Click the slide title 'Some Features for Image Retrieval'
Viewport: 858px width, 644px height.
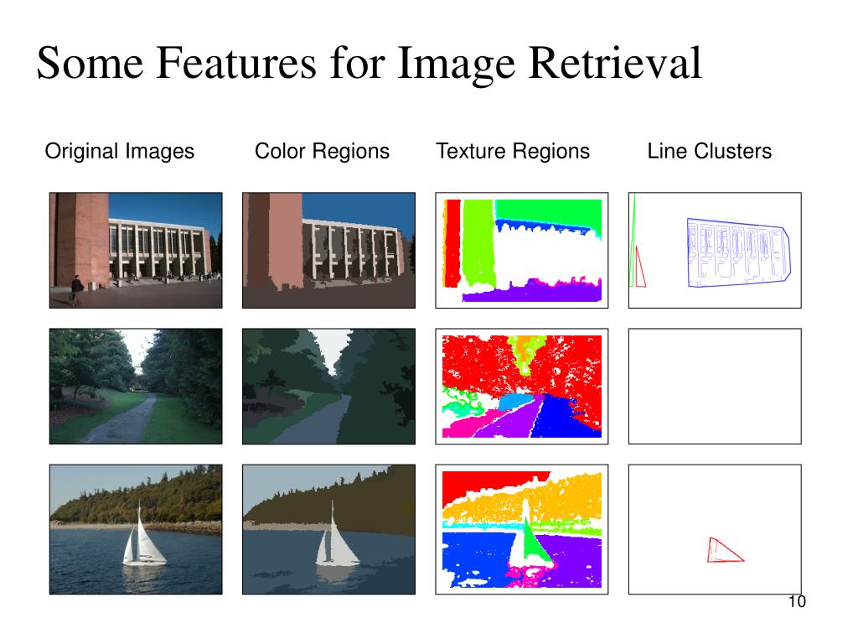tap(369, 64)
